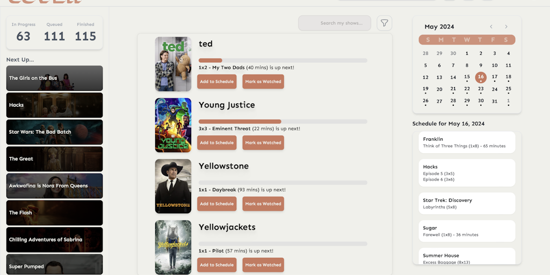Add Yellowjackets Pilot to schedule

(x=216, y=265)
